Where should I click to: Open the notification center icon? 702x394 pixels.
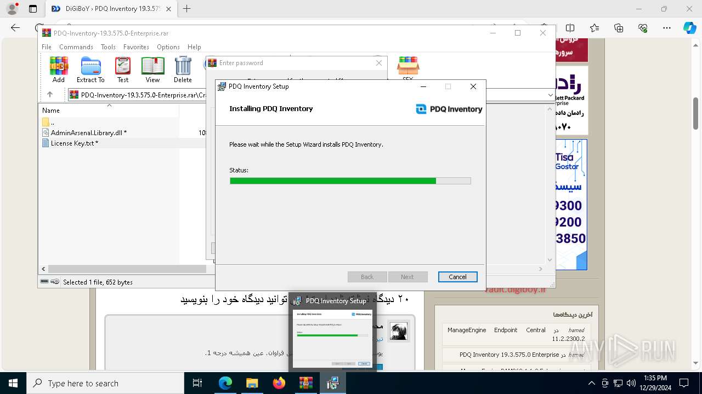pyautogui.click(x=684, y=383)
